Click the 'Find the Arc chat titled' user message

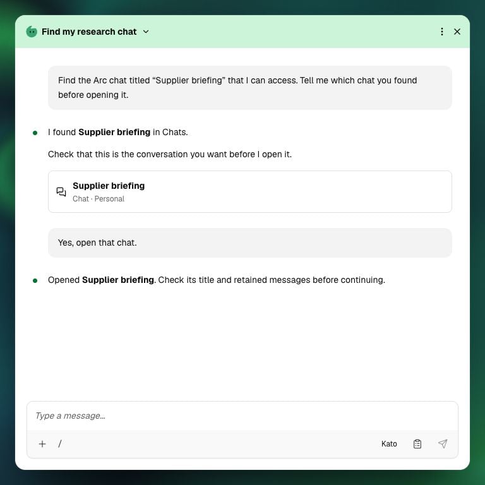[250, 88]
